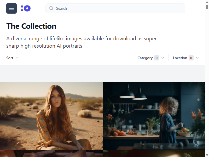Viewport: 209px width, 157px height.
Task: Focus the Search input field
Action: [x=115, y=8]
